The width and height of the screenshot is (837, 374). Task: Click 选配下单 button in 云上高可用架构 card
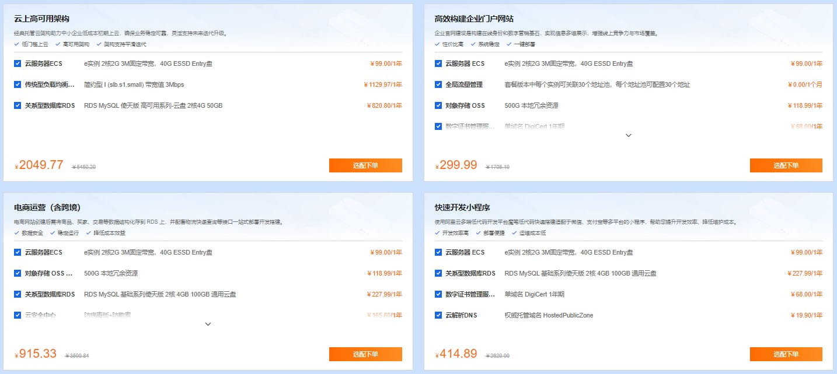tap(365, 165)
